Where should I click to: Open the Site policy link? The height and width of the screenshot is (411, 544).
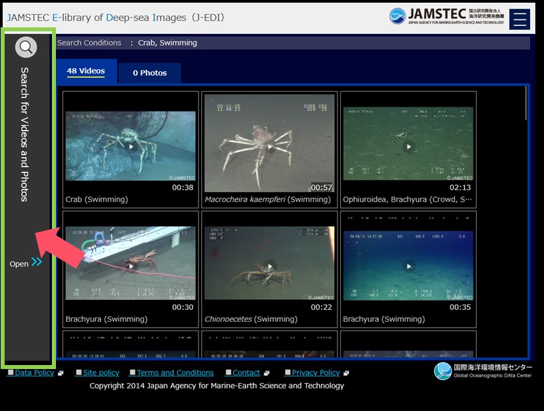click(x=101, y=372)
